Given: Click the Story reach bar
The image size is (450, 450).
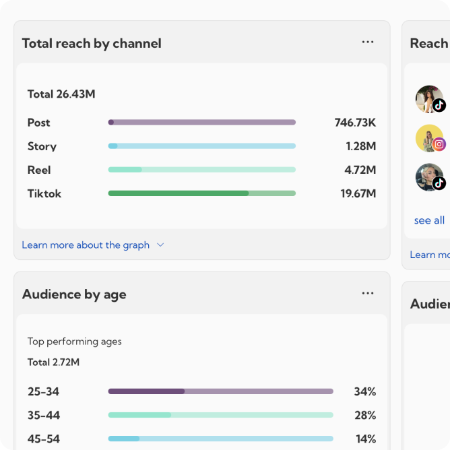Looking at the screenshot, I should (x=201, y=146).
